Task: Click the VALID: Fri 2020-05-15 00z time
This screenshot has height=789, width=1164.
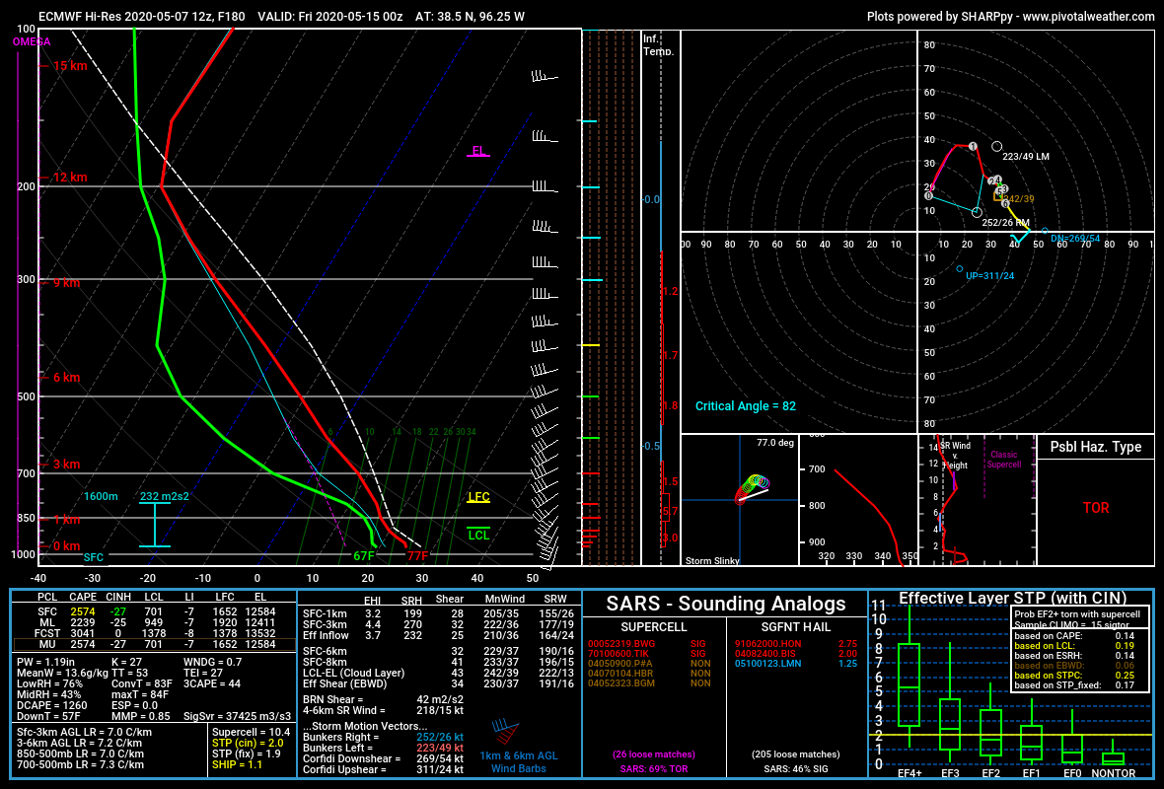Action: coord(330,17)
